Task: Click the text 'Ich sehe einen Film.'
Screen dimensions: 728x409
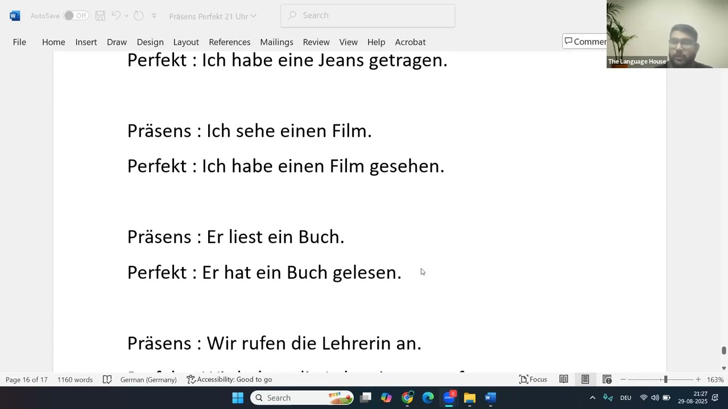Action: tap(289, 131)
